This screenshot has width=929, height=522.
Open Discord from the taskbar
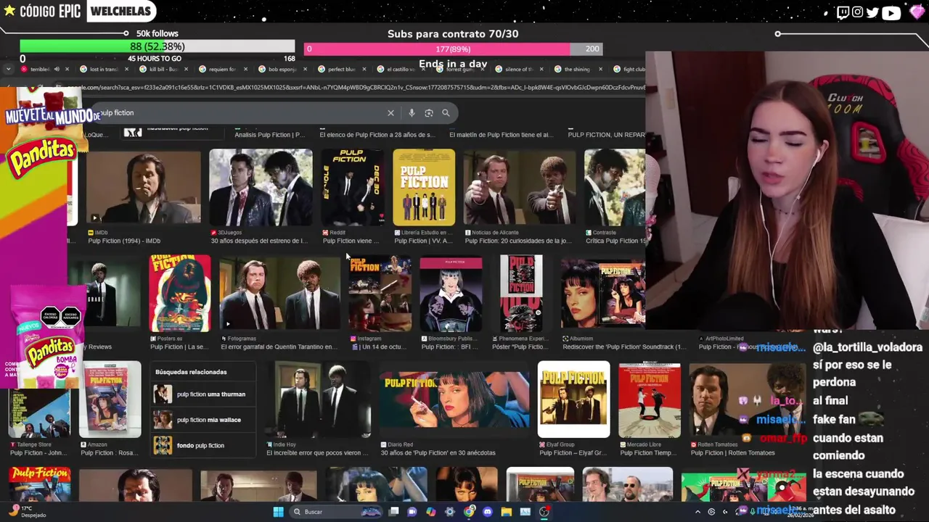(487, 512)
